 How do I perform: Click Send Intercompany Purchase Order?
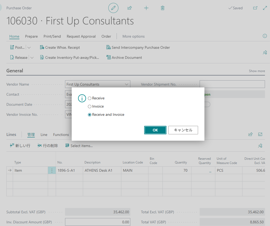pyautogui.click(x=138, y=47)
